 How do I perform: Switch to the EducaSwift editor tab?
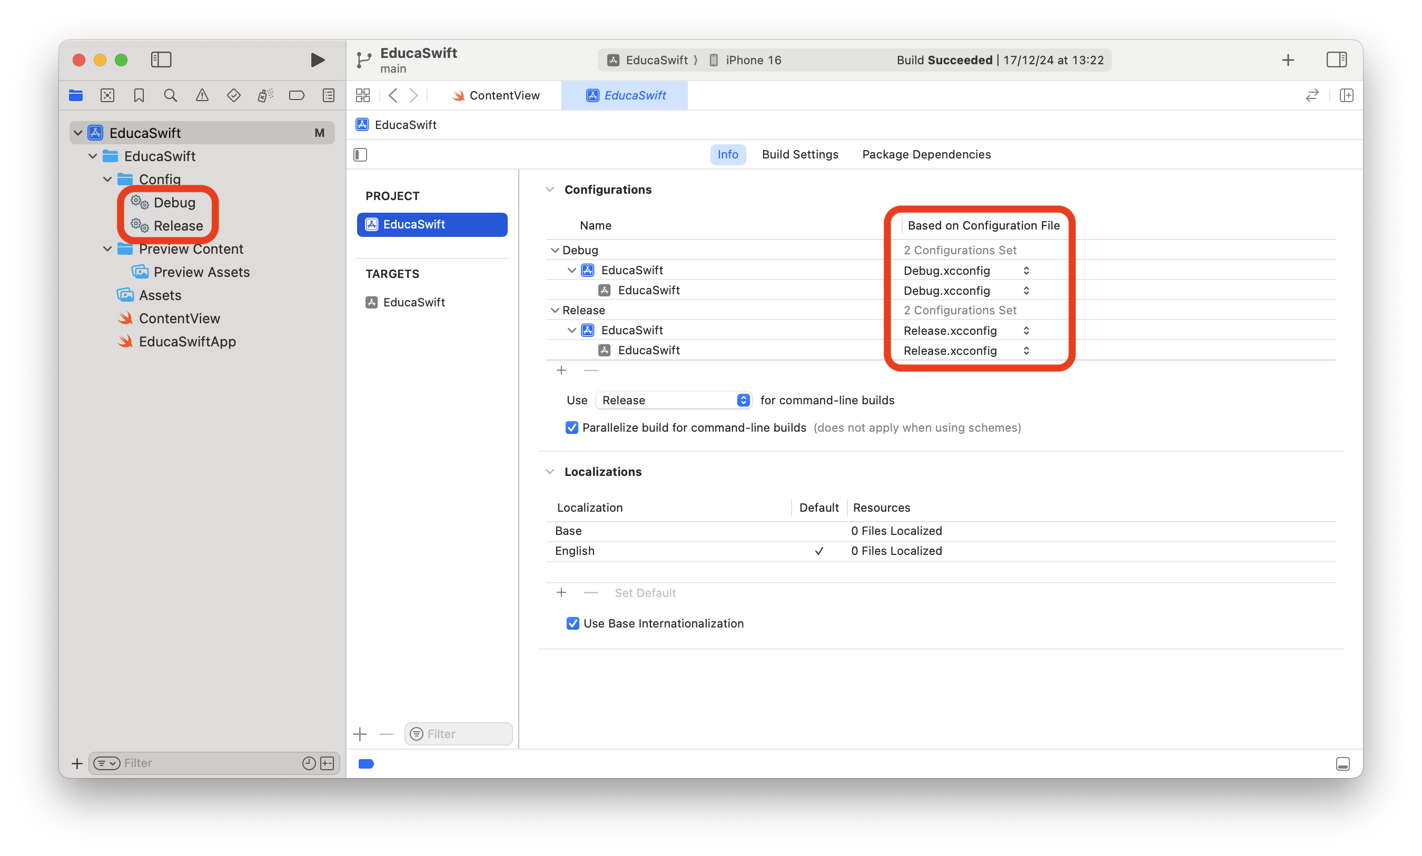[625, 95]
